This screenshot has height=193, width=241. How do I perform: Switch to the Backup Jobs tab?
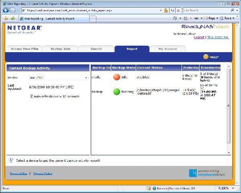(60, 49)
